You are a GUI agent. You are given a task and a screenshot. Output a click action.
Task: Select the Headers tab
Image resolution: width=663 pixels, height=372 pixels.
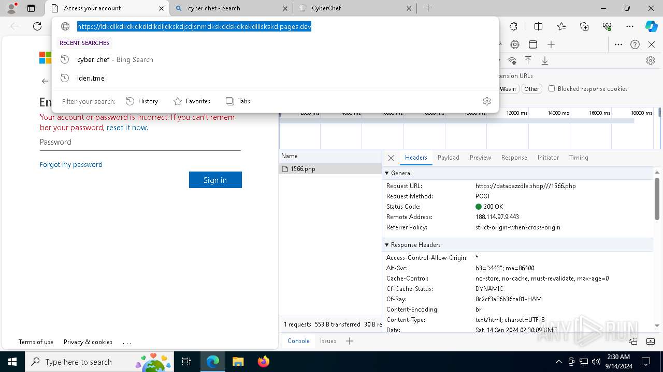(x=416, y=158)
